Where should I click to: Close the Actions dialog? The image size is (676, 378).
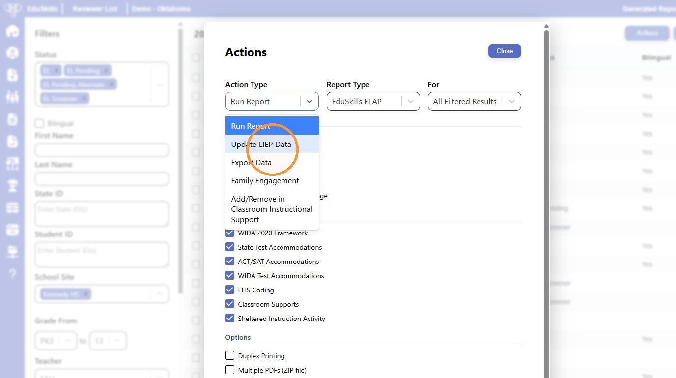click(505, 51)
